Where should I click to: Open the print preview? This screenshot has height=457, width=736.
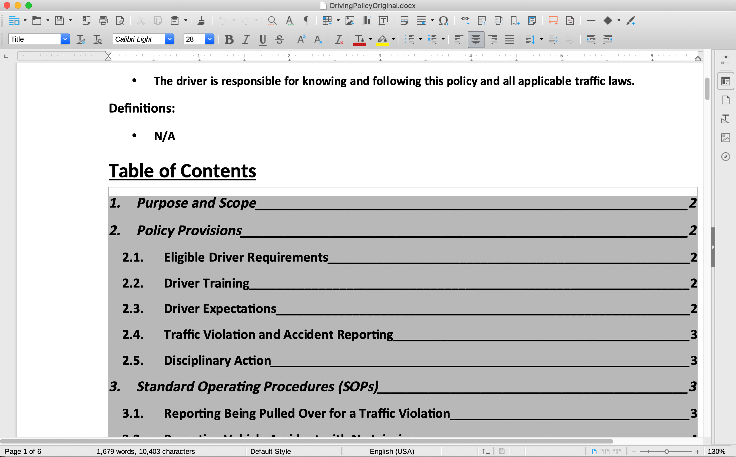120,21
